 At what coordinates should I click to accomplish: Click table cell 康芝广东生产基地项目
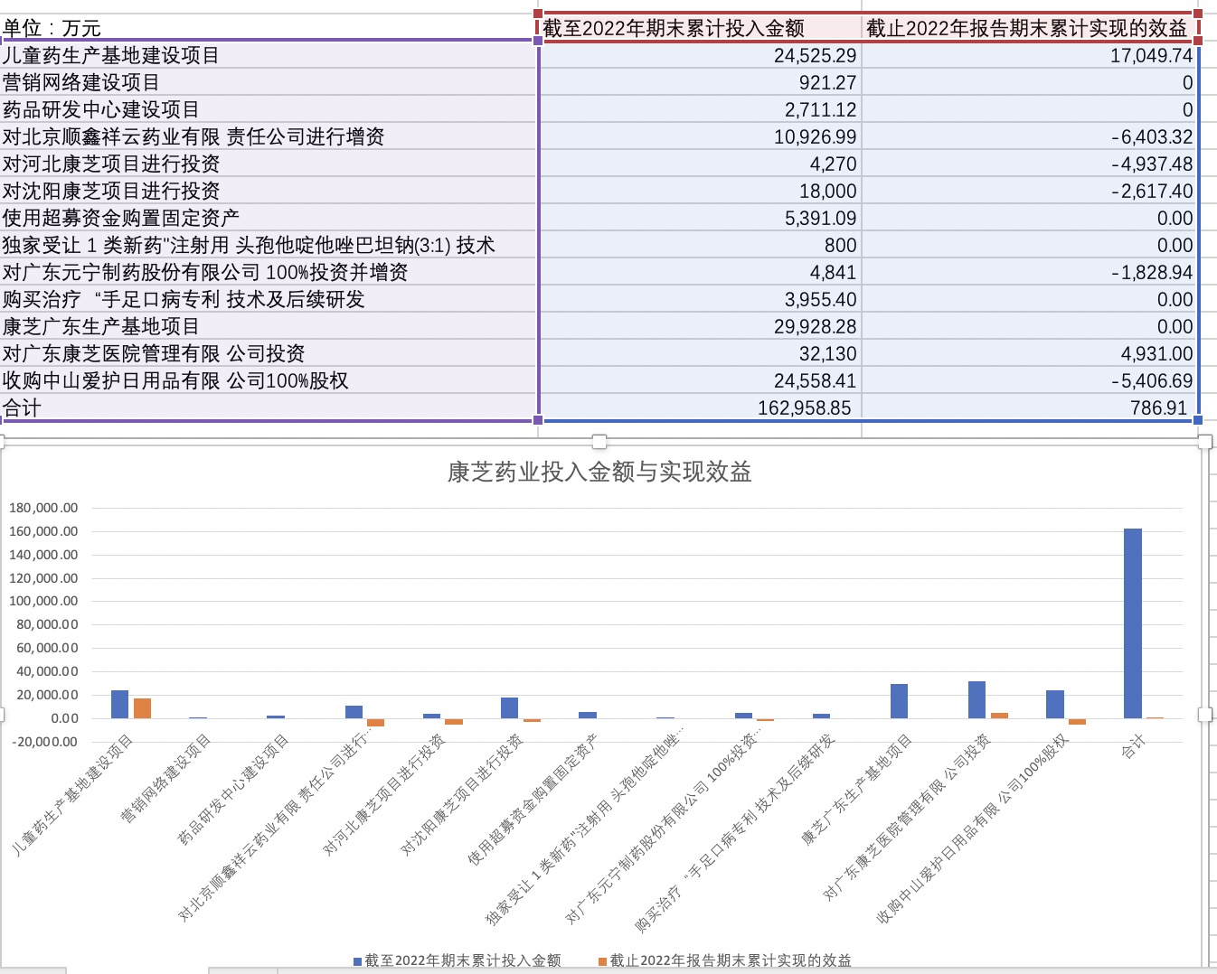(269, 326)
